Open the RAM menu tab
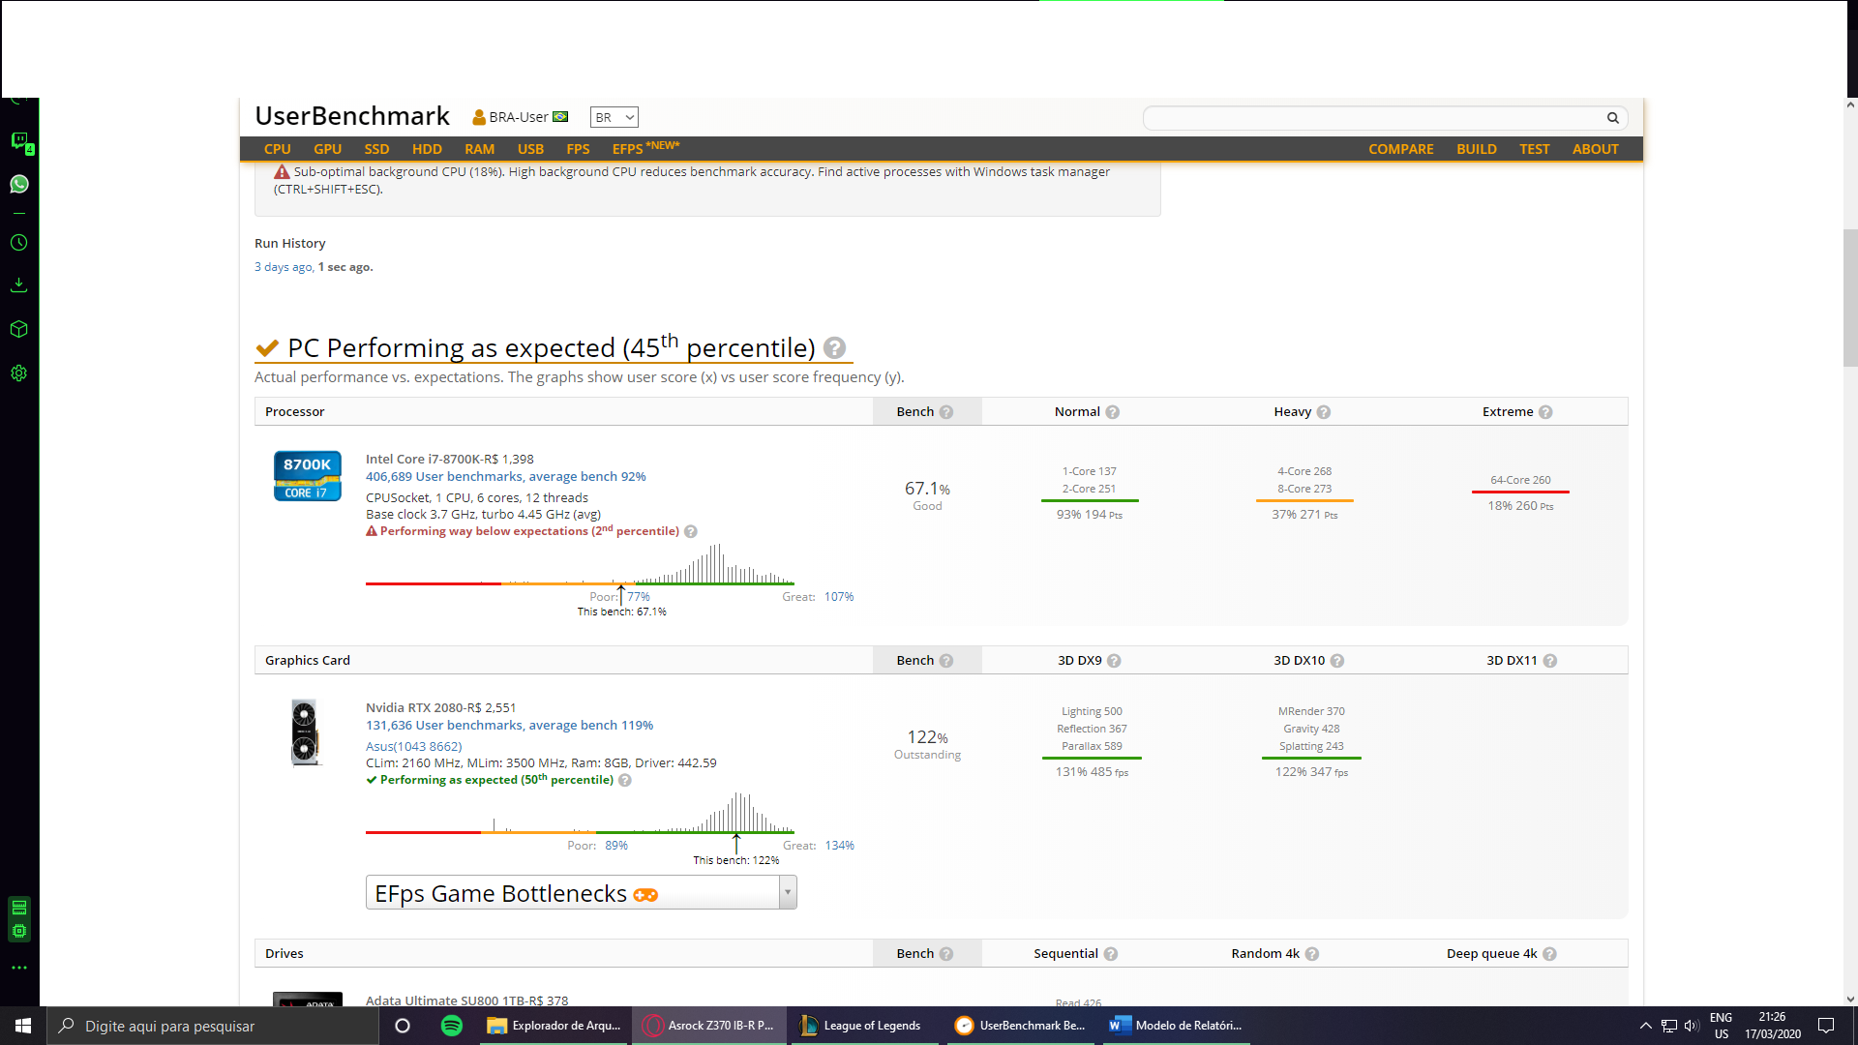Image resolution: width=1858 pixels, height=1045 pixels. [479, 149]
